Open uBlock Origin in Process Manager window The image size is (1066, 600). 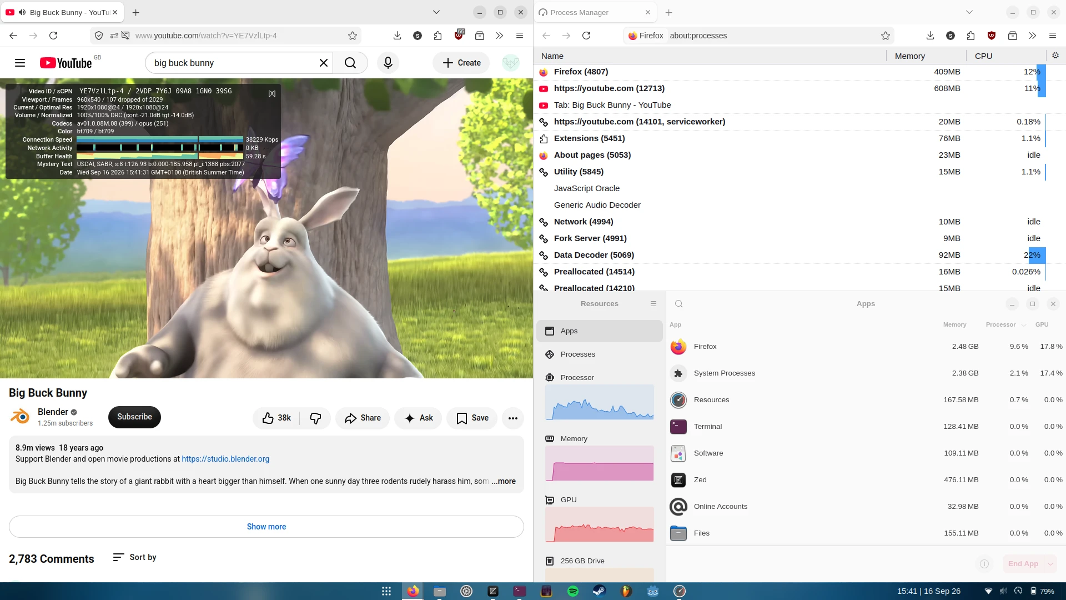coord(992,36)
